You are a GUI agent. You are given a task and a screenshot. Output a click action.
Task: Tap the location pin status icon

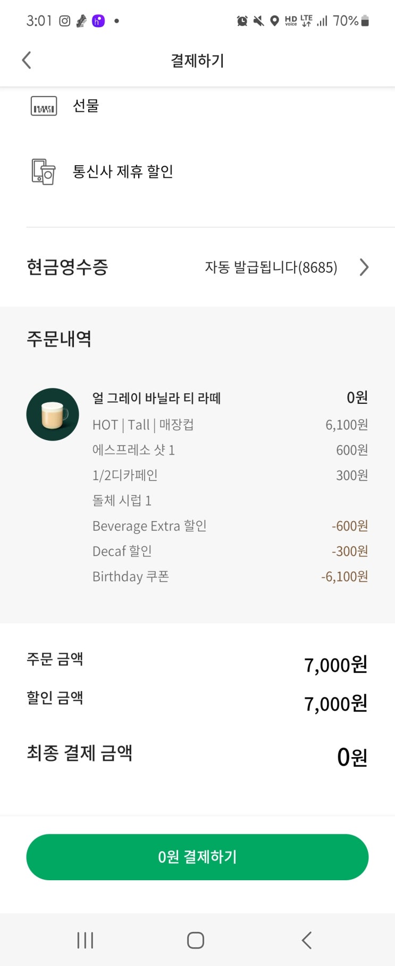click(274, 21)
